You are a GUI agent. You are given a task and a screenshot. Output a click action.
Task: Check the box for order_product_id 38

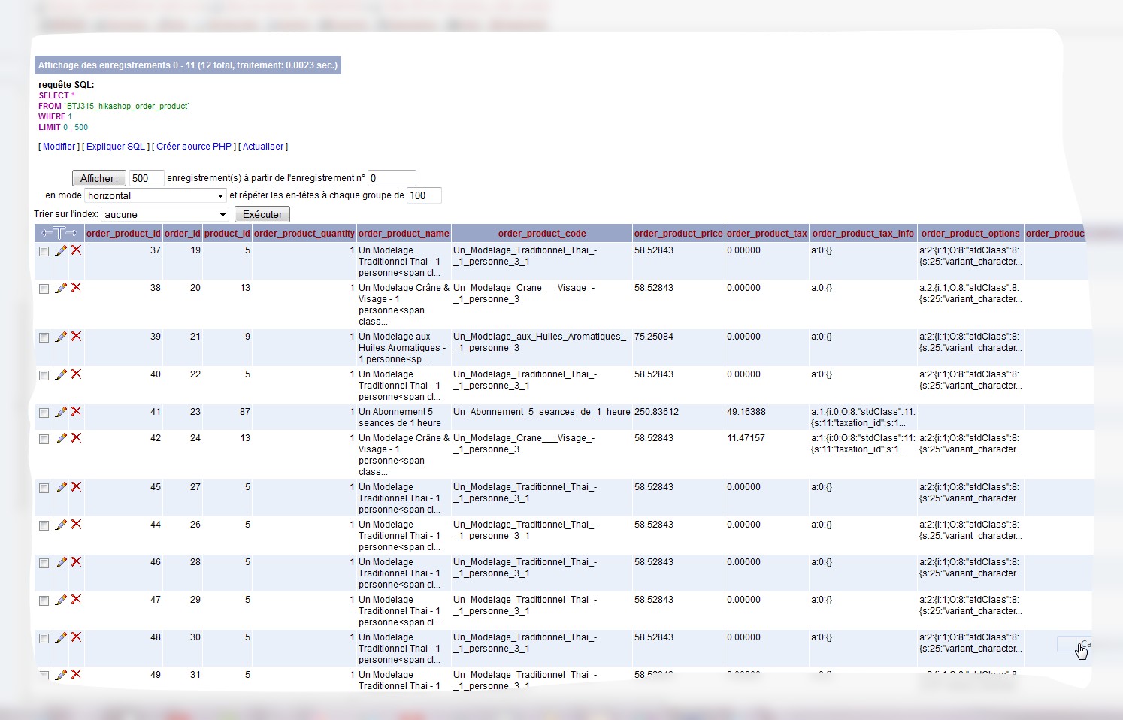(x=44, y=289)
